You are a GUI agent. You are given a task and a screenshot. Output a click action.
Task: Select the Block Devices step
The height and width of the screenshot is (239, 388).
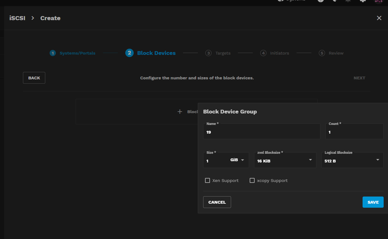(150, 53)
